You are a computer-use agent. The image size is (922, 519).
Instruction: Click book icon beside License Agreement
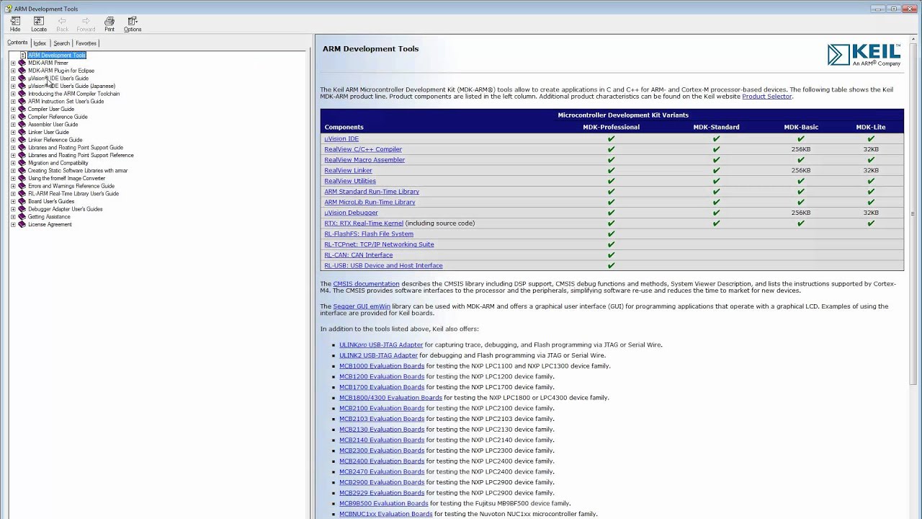[x=22, y=224]
